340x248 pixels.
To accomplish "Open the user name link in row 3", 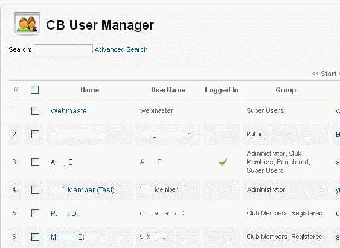I will point(62,162).
